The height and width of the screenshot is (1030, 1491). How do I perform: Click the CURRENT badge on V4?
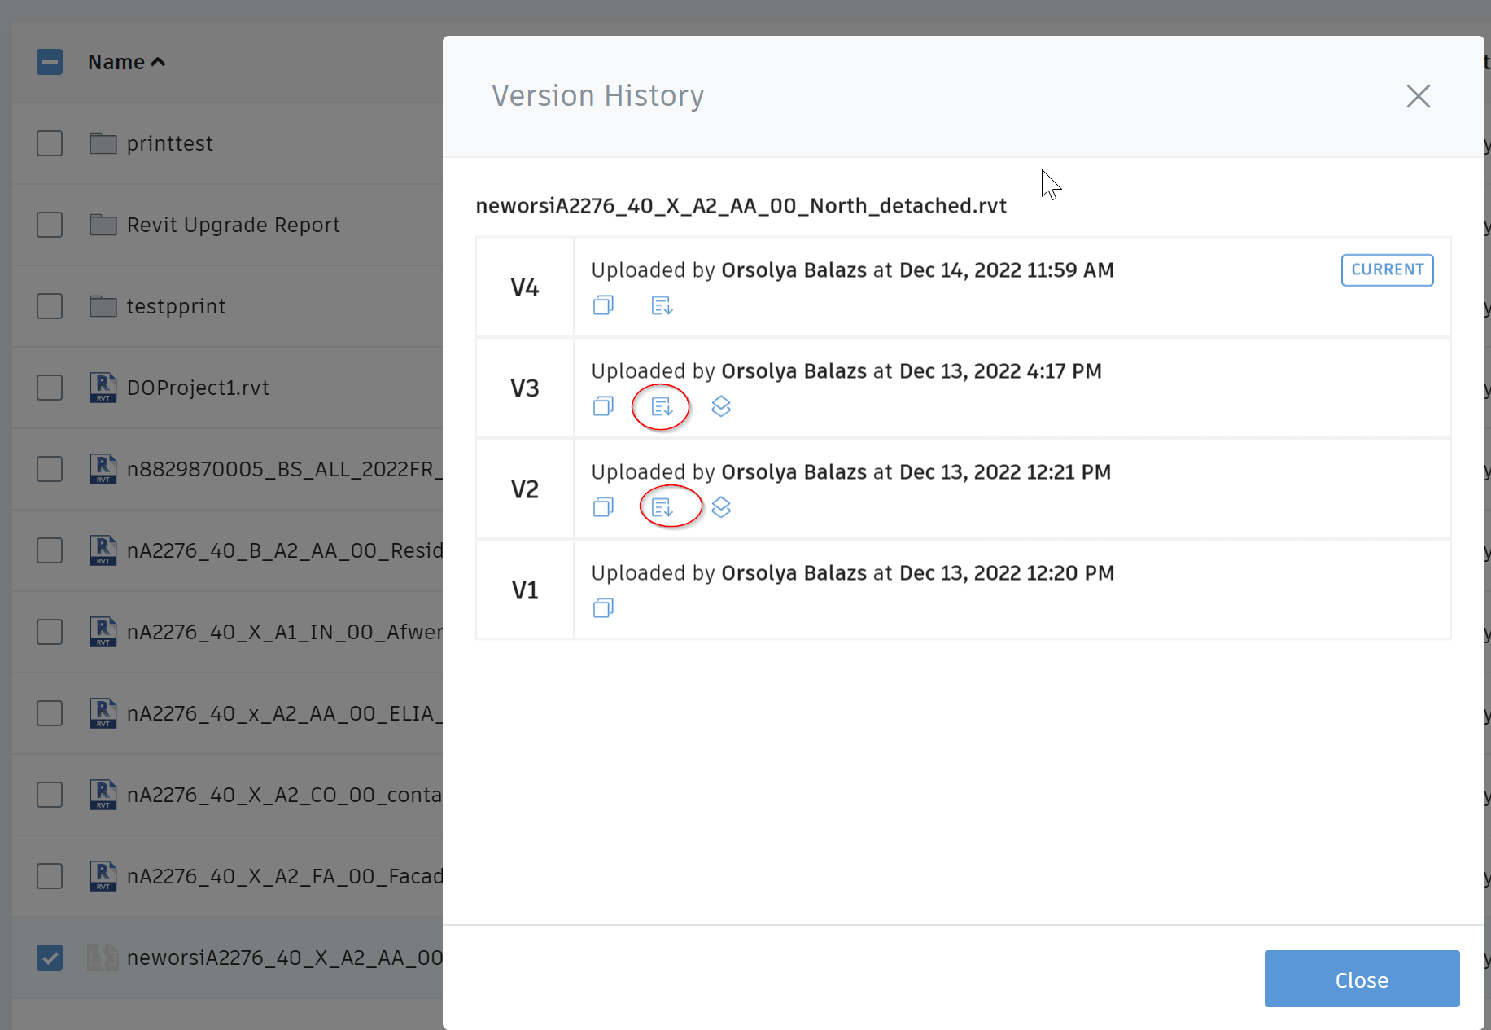tap(1387, 270)
